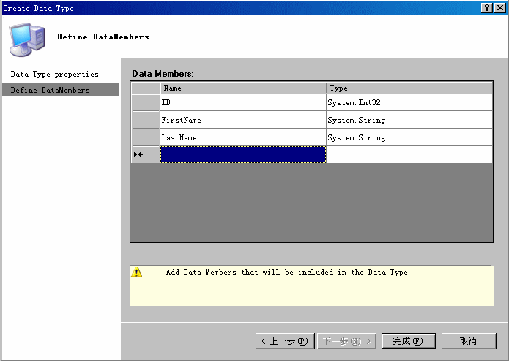The height and width of the screenshot is (361, 509).
Task: Open the Data Type properties step
Action: (54, 75)
